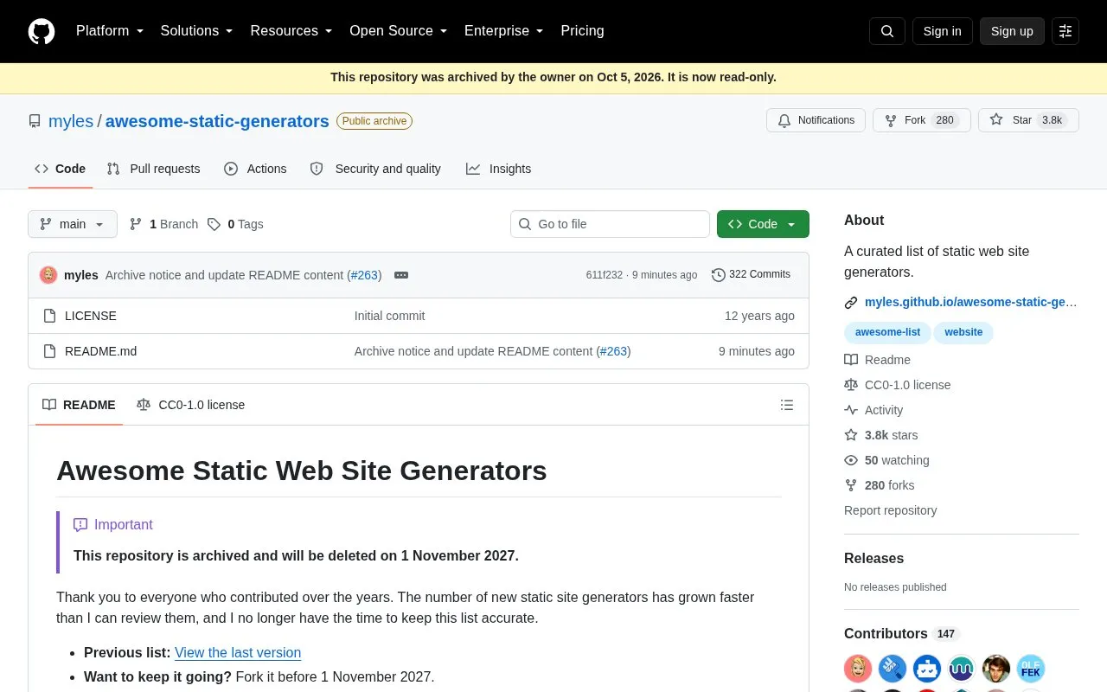Click the Public archive badge
Viewport: 1107px width, 692px height.
(x=374, y=121)
